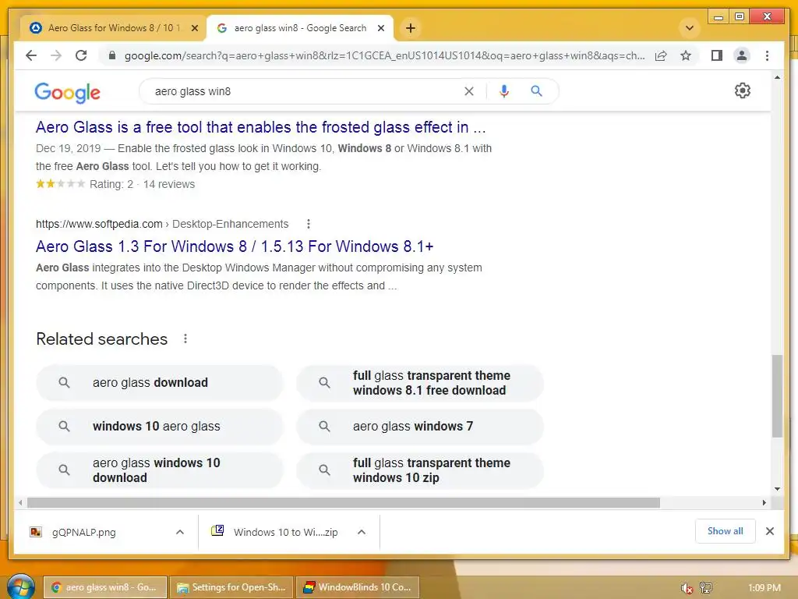Reload the current page
Image resolution: width=798 pixels, height=599 pixels.
(x=81, y=55)
